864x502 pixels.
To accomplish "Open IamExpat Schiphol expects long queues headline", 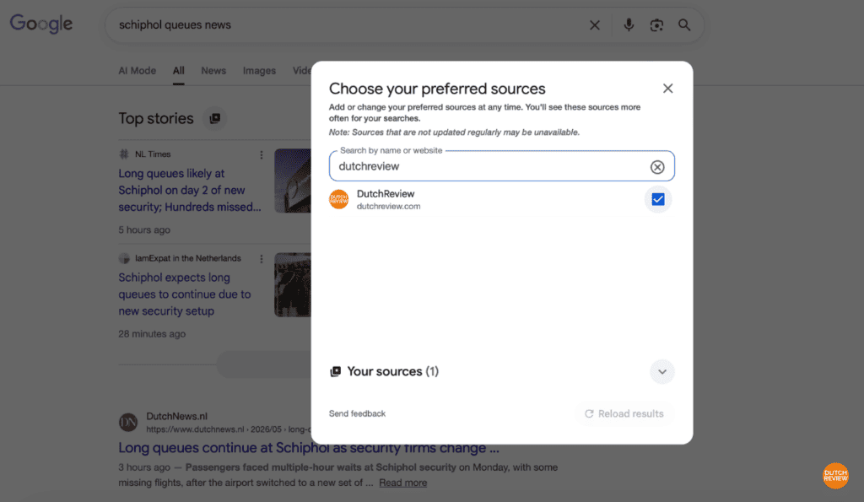I will pyautogui.click(x=185, y=294).
